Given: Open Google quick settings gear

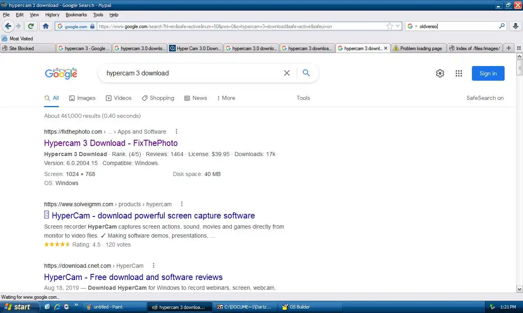Looking at the screenshot, I should point(440,73).
